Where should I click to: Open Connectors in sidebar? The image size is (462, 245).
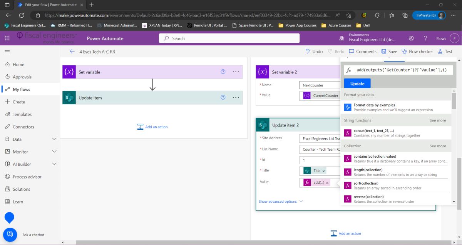pyautogui.click(x=23, y=127)
